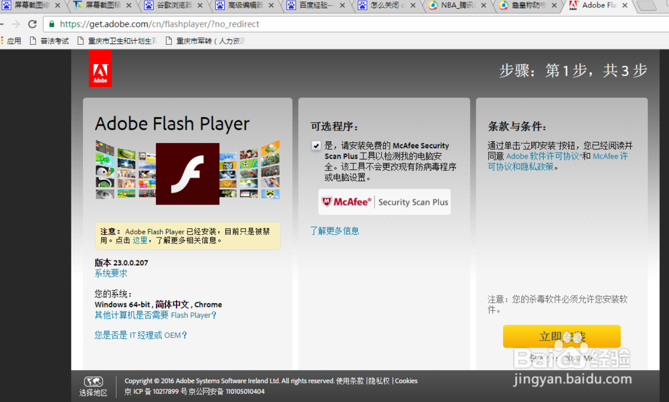Switch to the second 屏幕截图 tab
This screenshot has width=669, height=402.
tap(102, 5)
